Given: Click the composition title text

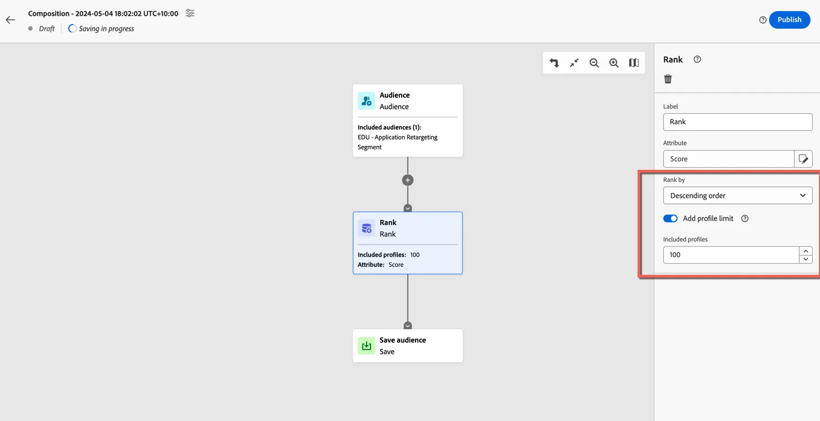Looking at the screenshot, I should 103,14.
